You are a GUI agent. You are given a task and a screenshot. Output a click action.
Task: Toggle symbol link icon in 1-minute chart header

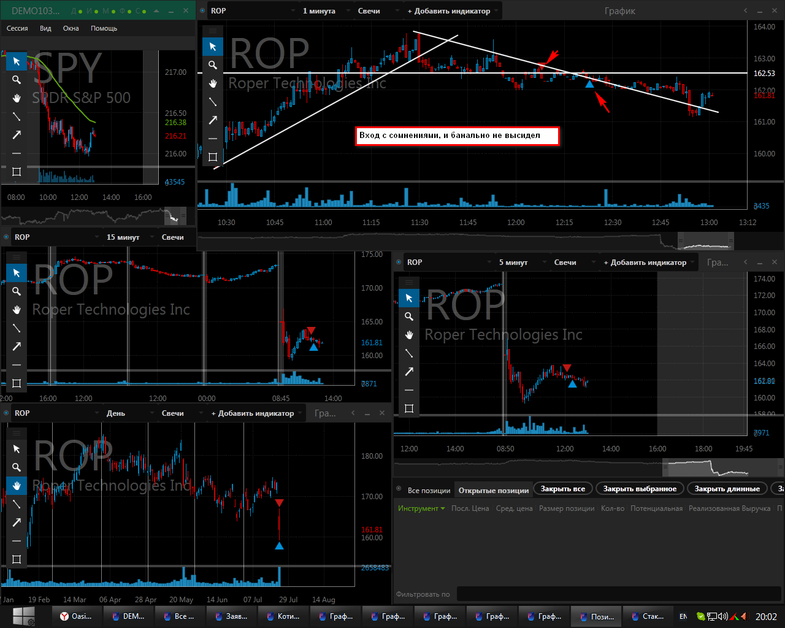pos(203,11)
